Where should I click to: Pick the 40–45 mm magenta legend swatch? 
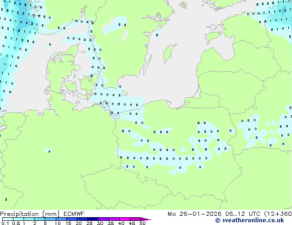tap(125, 219)
